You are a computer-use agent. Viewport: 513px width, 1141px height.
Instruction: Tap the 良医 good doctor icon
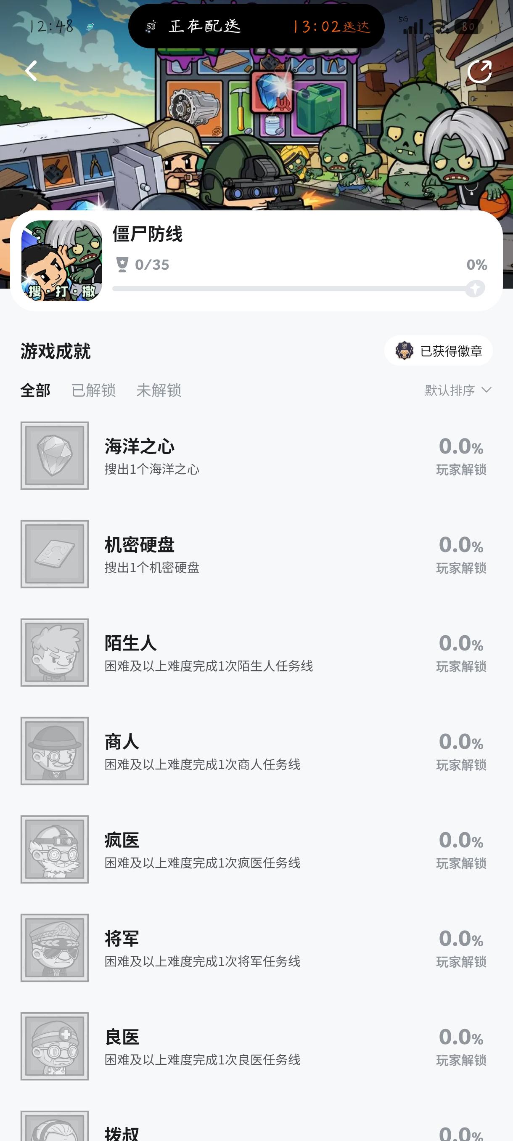point(54,1046)
